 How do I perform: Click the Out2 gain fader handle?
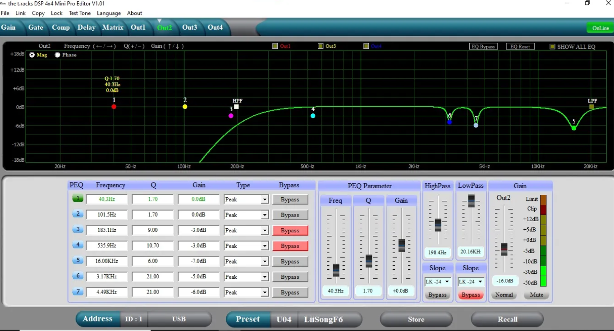(504, 249)
